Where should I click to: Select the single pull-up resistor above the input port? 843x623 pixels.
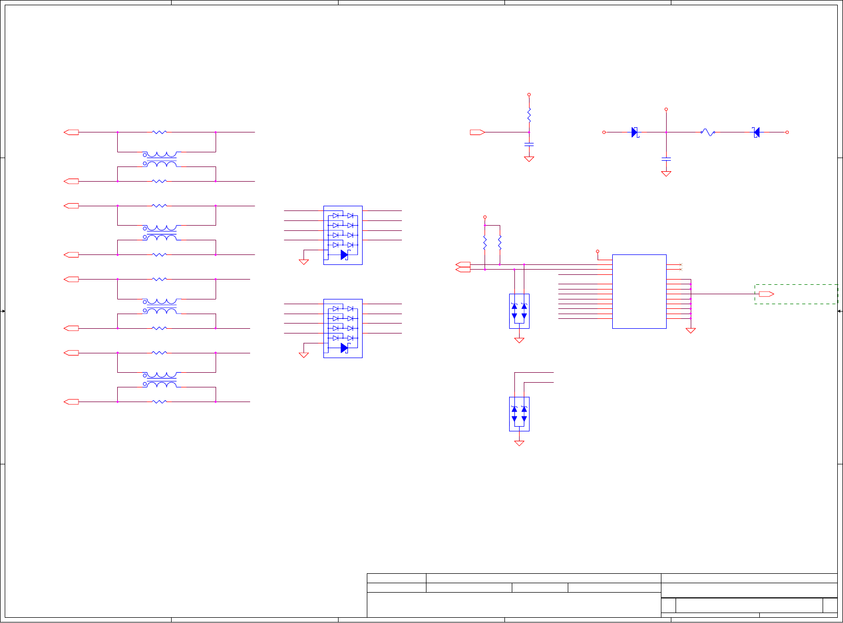pos(529,114)
